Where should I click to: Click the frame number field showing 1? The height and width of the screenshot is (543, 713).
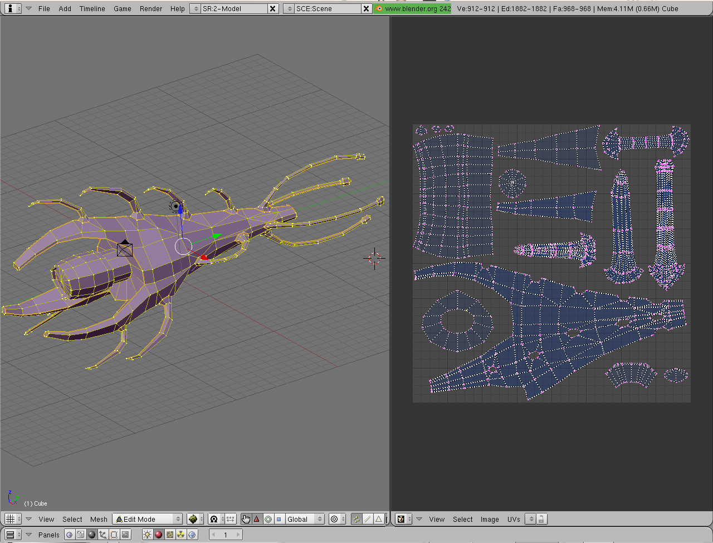226,535
